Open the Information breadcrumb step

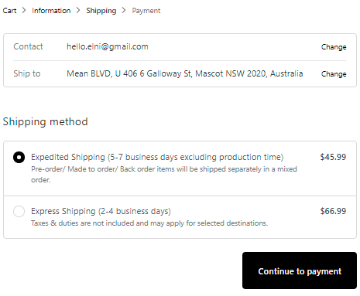click(x=51, y=11)
